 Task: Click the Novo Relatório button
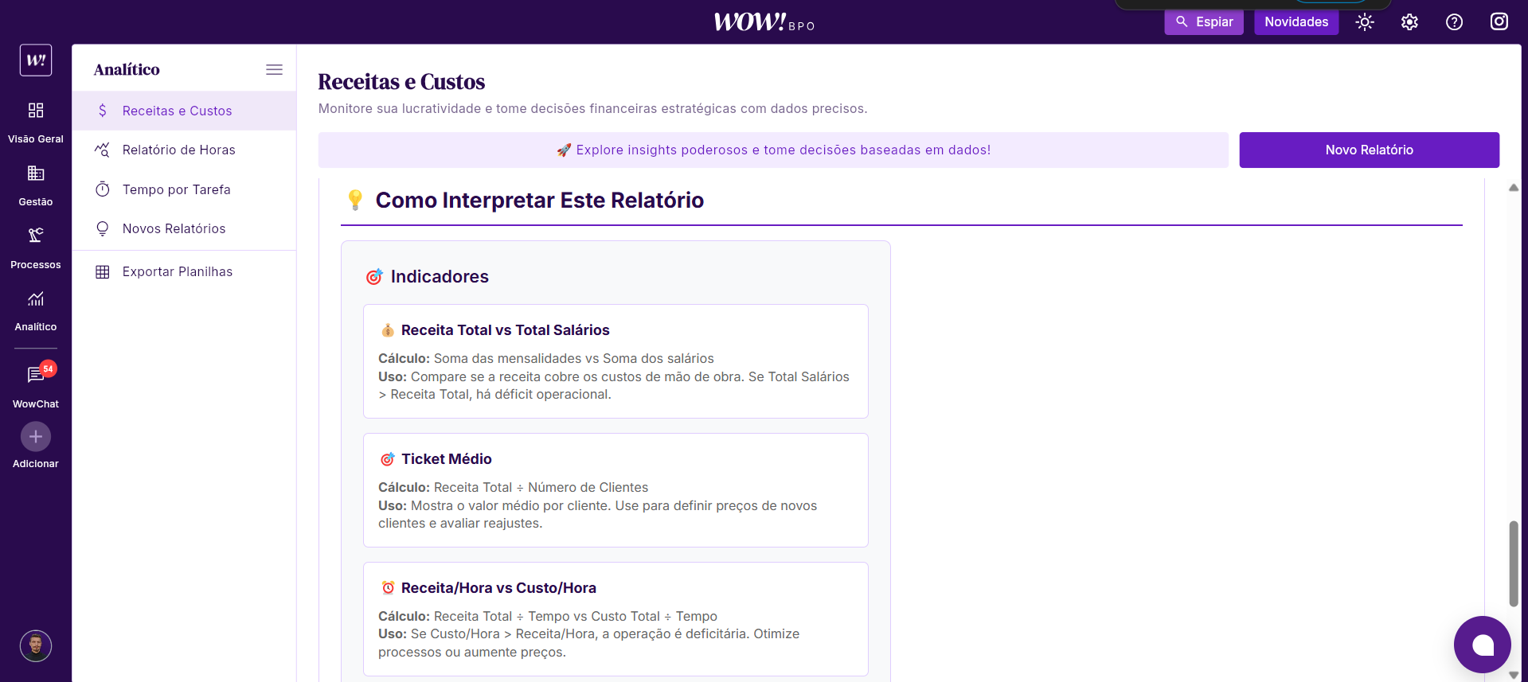pyautogui.click(x=1369, y=150)
